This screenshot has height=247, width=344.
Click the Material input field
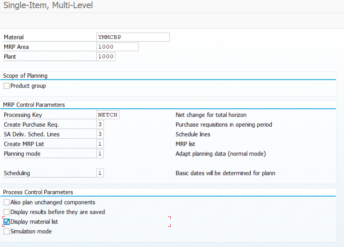click(x=133, y=37)
